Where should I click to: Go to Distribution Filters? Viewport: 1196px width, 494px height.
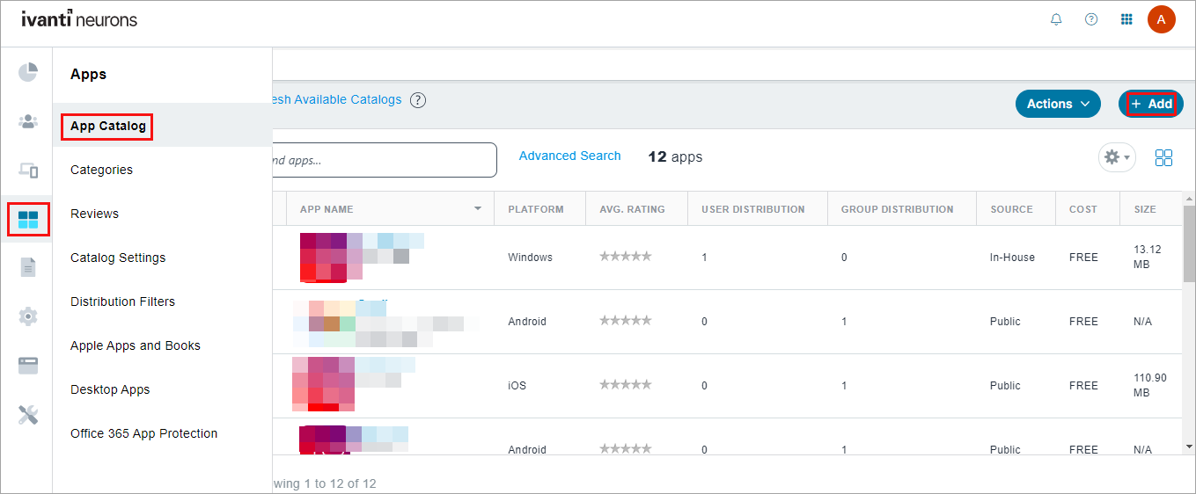tap(122, 301)
